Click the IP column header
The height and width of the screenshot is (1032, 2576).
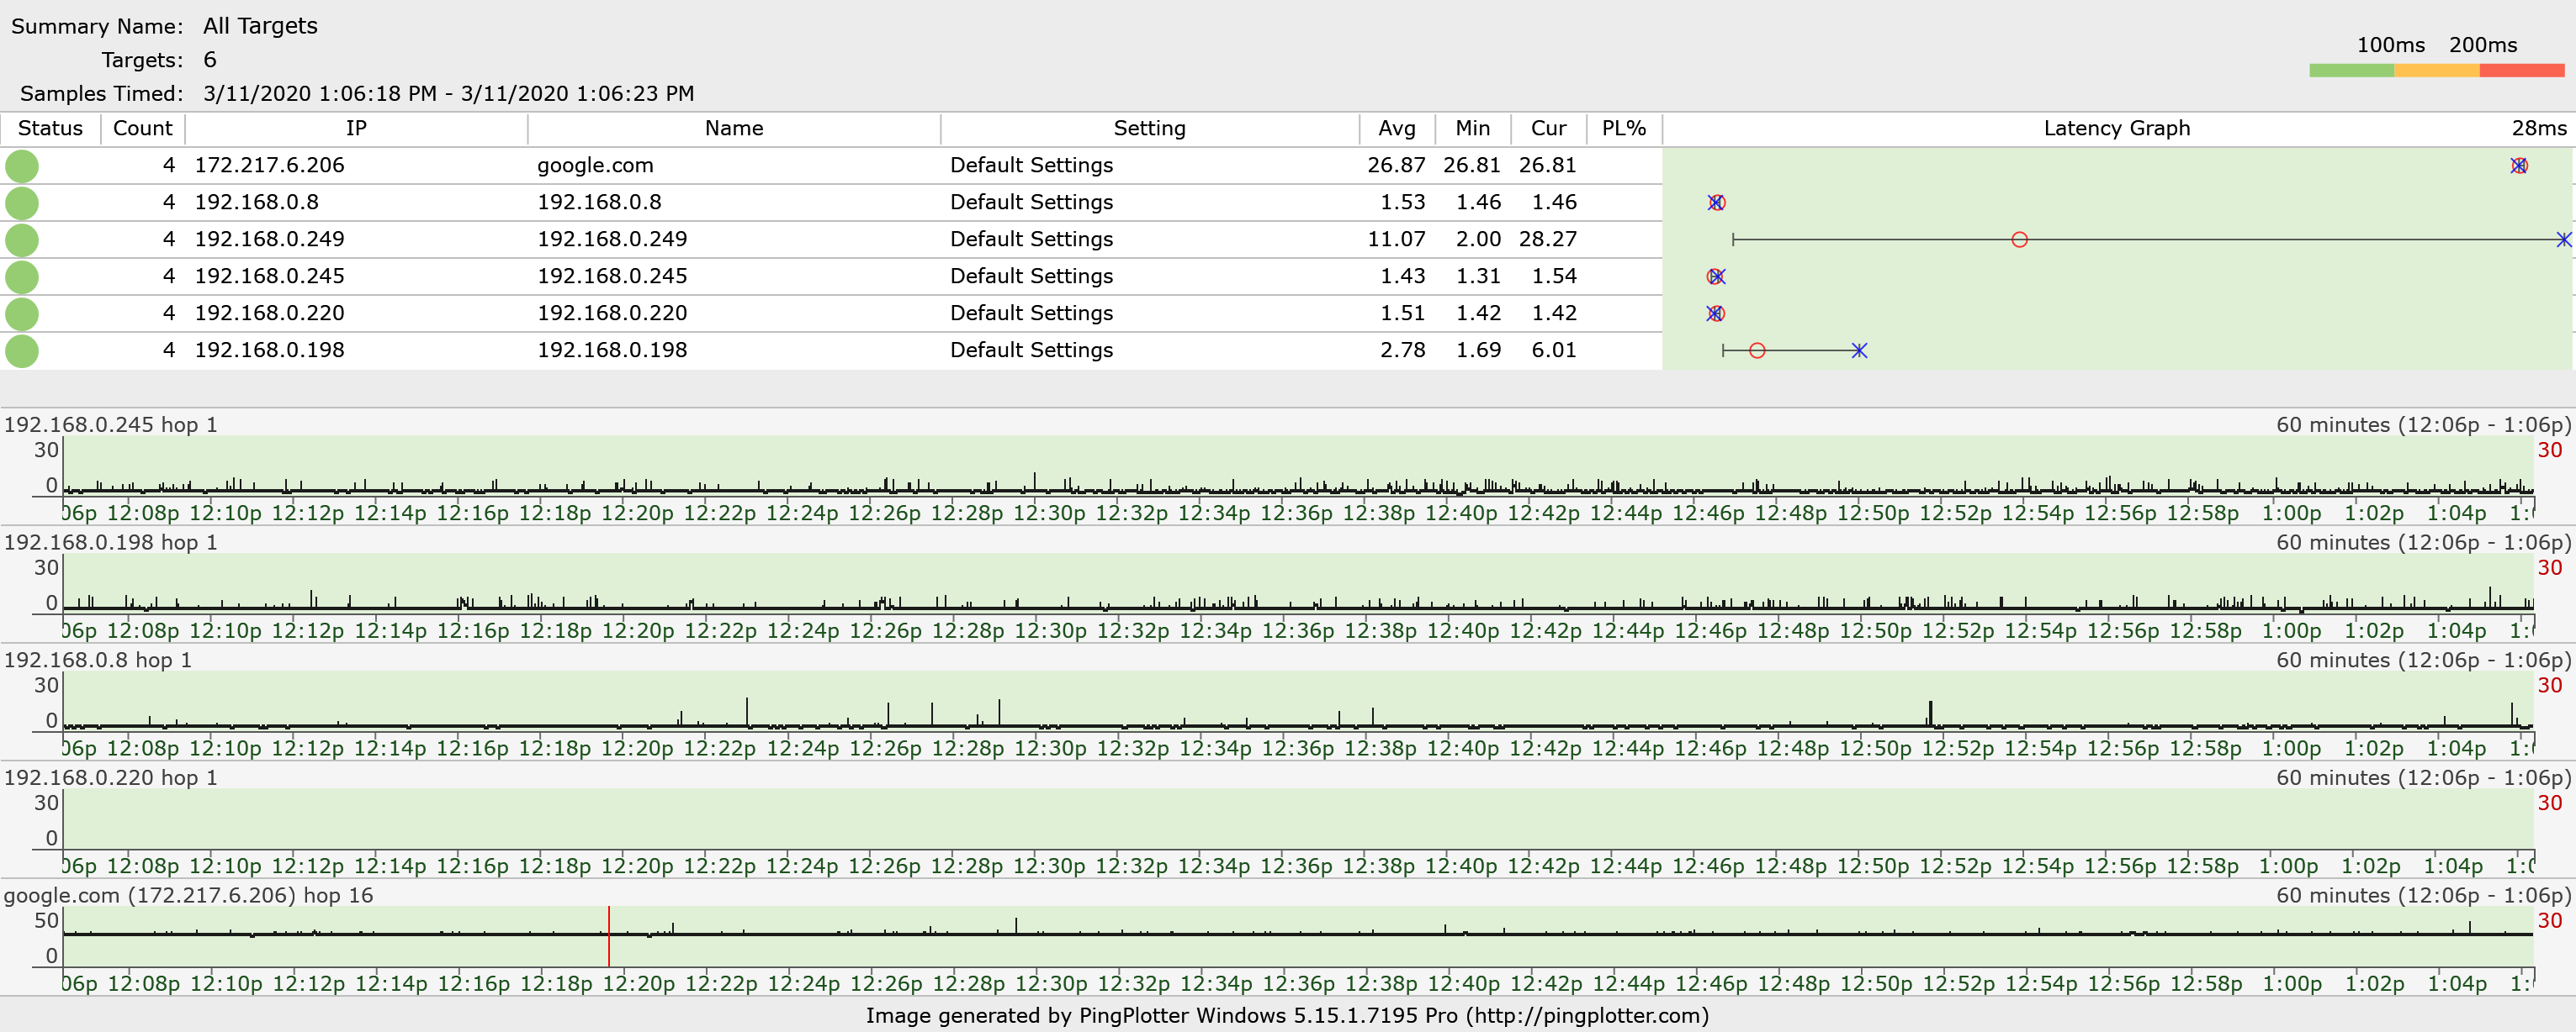356,128
